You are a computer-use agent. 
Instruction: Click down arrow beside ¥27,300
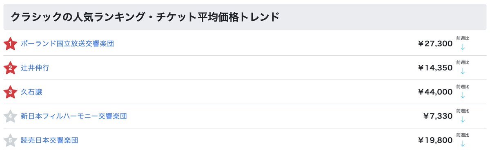point(463,47)
